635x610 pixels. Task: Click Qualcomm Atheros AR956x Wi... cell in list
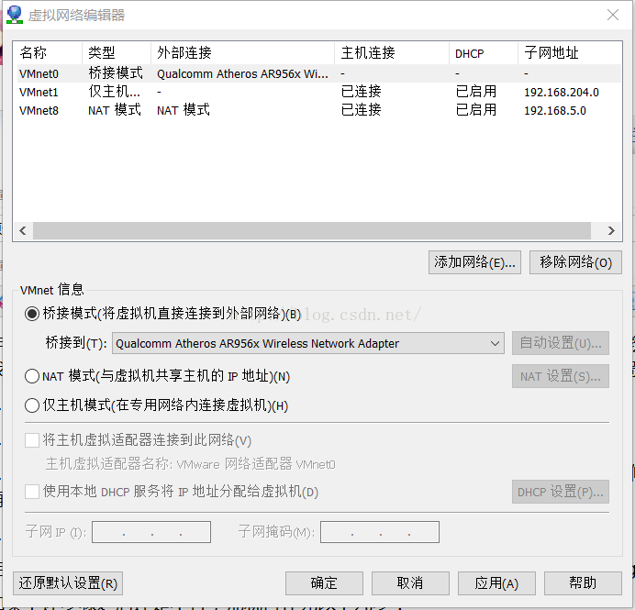(x=242, y=74)
